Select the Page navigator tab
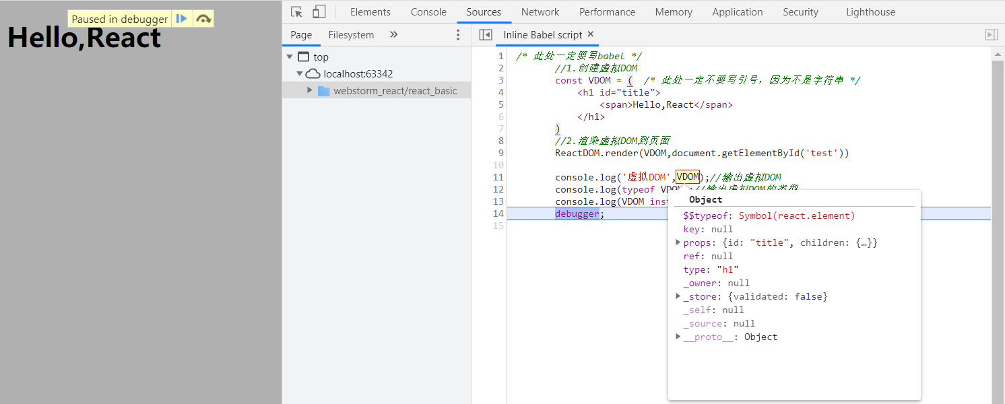 [301, 35]
